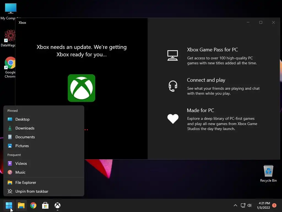The height and width of the screenshot is (212, 282).
Task: Click 'Explore a deep library' description text
Action: [222, 124]
